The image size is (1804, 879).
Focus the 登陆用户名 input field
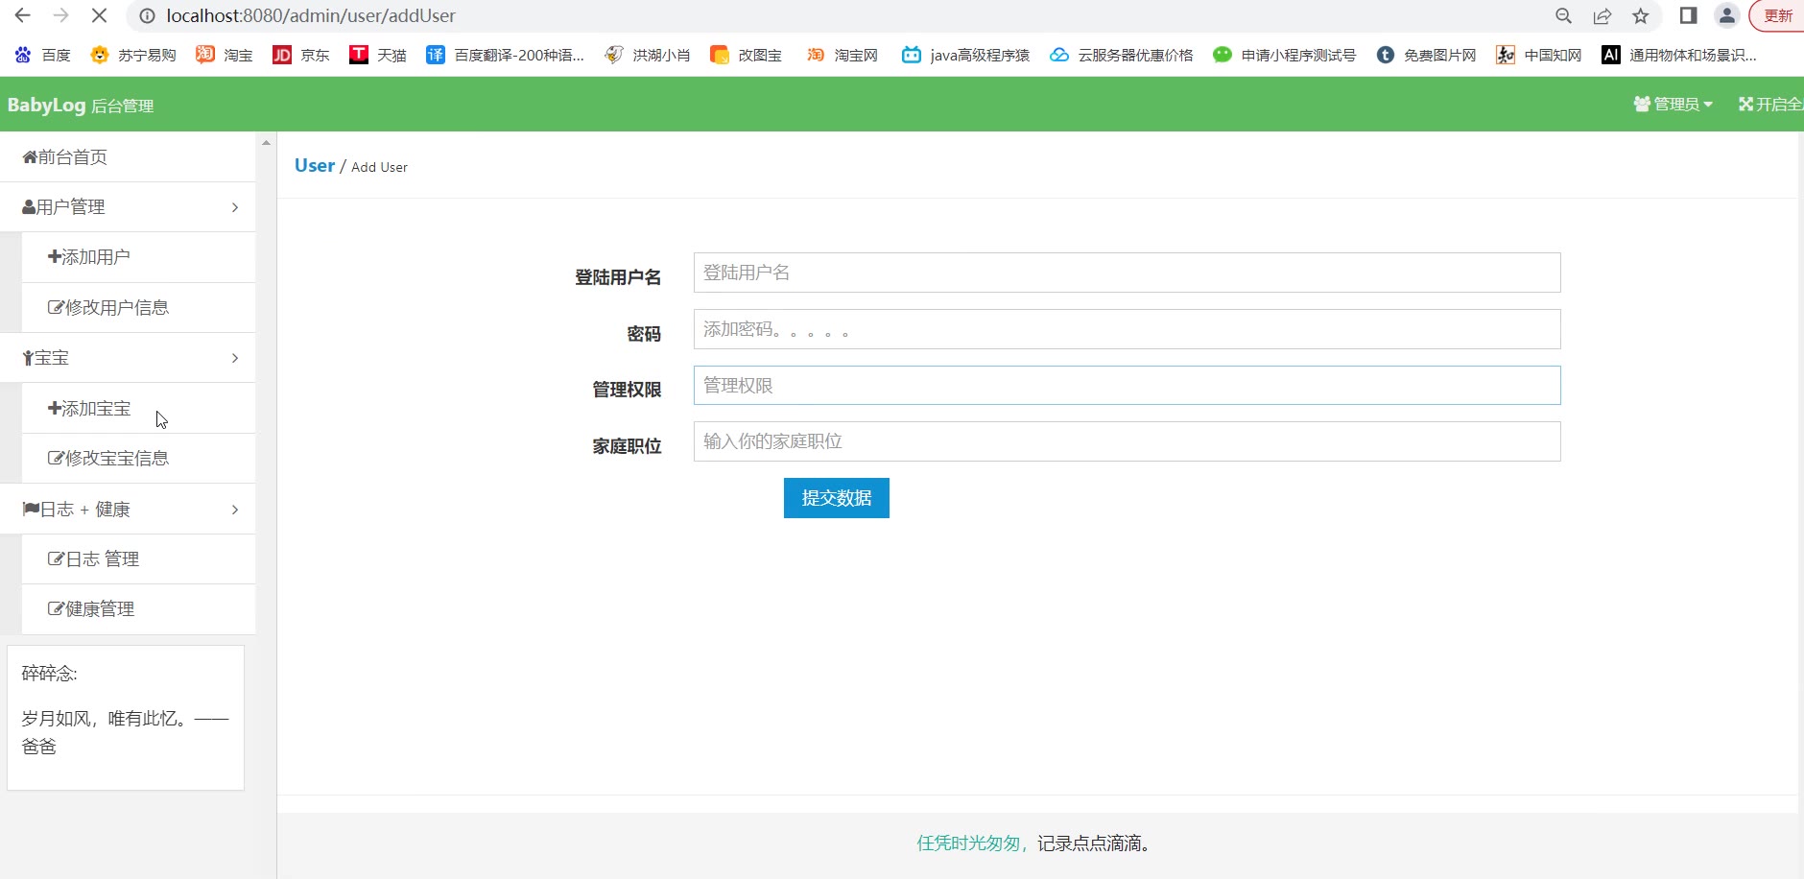1127,273
